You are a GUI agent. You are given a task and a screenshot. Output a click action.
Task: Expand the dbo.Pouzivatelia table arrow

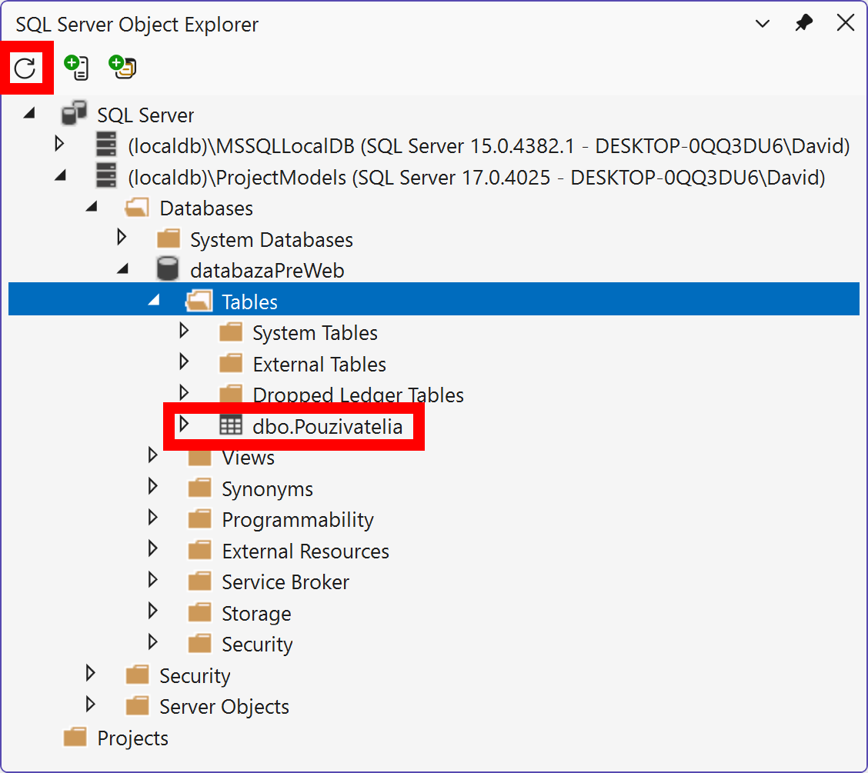(x=185, y=425)
